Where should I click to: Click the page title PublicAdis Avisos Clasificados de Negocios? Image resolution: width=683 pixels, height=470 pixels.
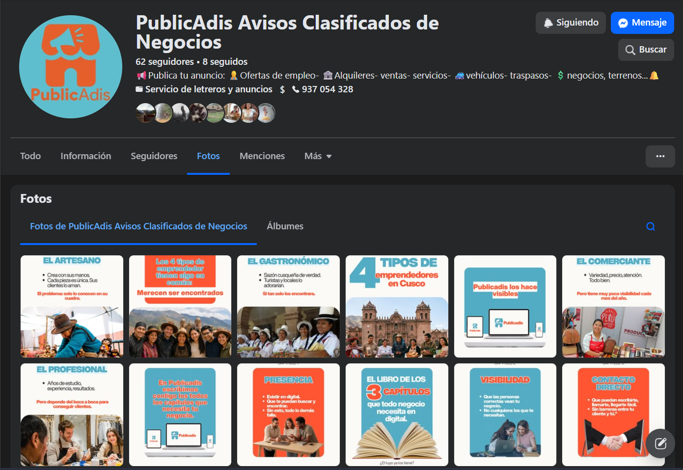tap(287, 32)
